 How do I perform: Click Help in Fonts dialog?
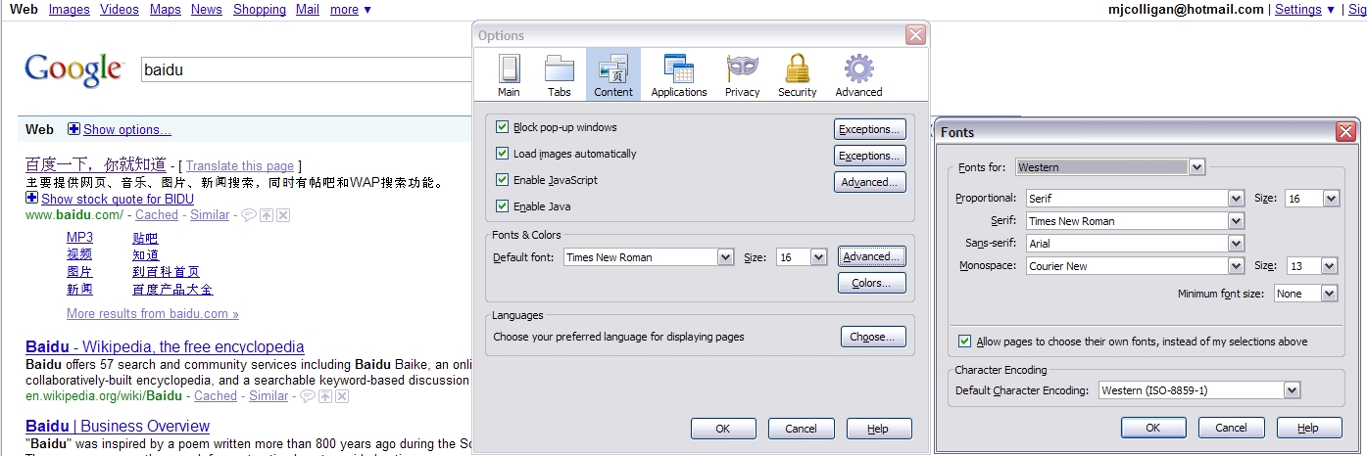pyautogui.click(x=1308, y=428)
